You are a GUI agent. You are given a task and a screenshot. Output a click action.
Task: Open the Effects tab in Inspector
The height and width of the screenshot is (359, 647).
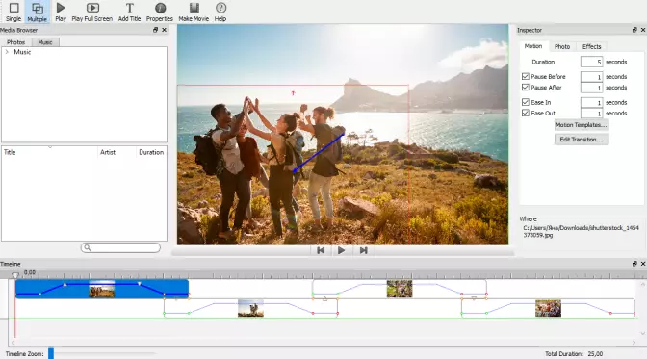coord(592,46)
